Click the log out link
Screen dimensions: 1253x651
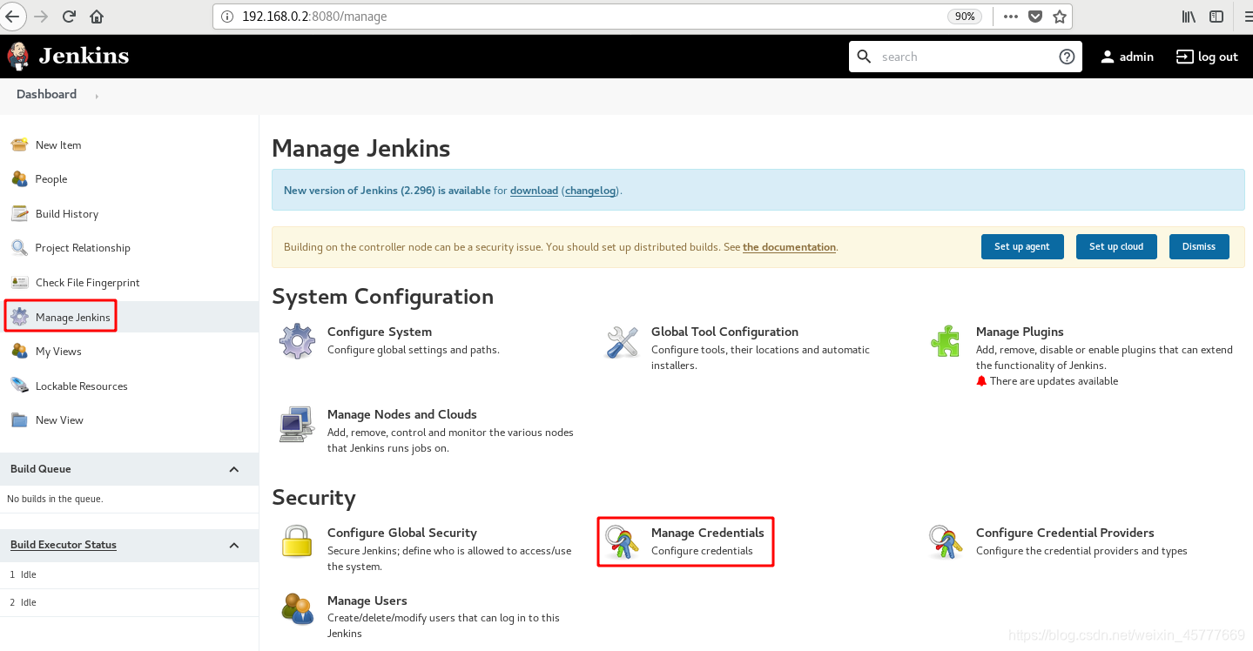[1207, 57]
